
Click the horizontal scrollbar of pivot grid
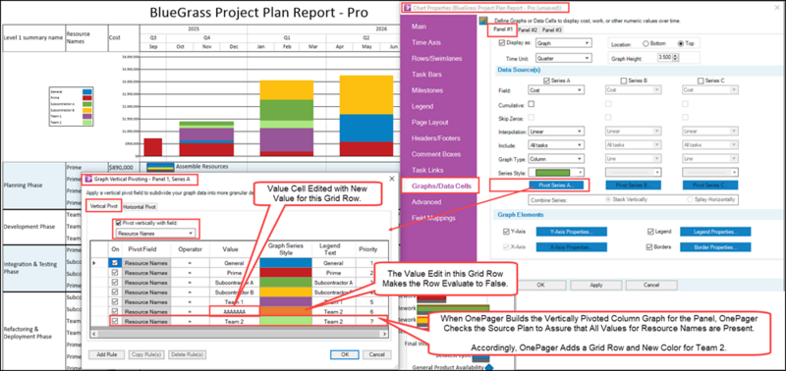[239, 334]
